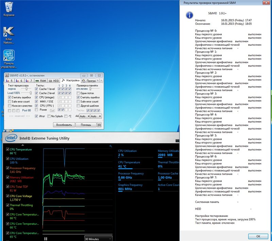Open the Killer Network Manager desktop icon
Image resolution: width=272 pixels, height=241 pixels.
8,33
